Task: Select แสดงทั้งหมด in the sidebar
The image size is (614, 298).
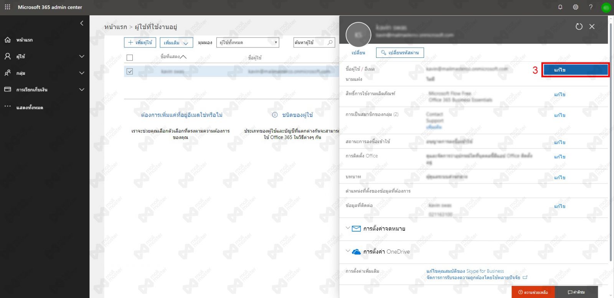Action: click(x=30, y=108)
